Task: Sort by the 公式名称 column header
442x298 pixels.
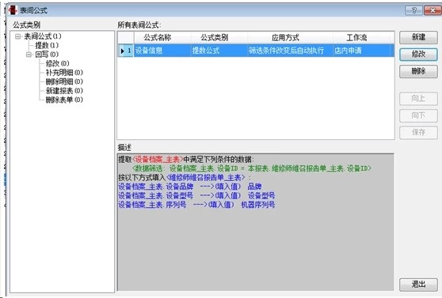Action: (158, 38)
